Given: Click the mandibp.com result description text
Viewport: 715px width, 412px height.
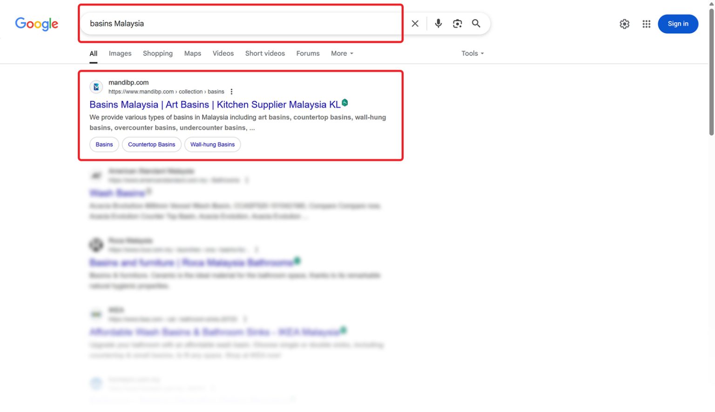Looking at the screenshot, I should 238,122.
